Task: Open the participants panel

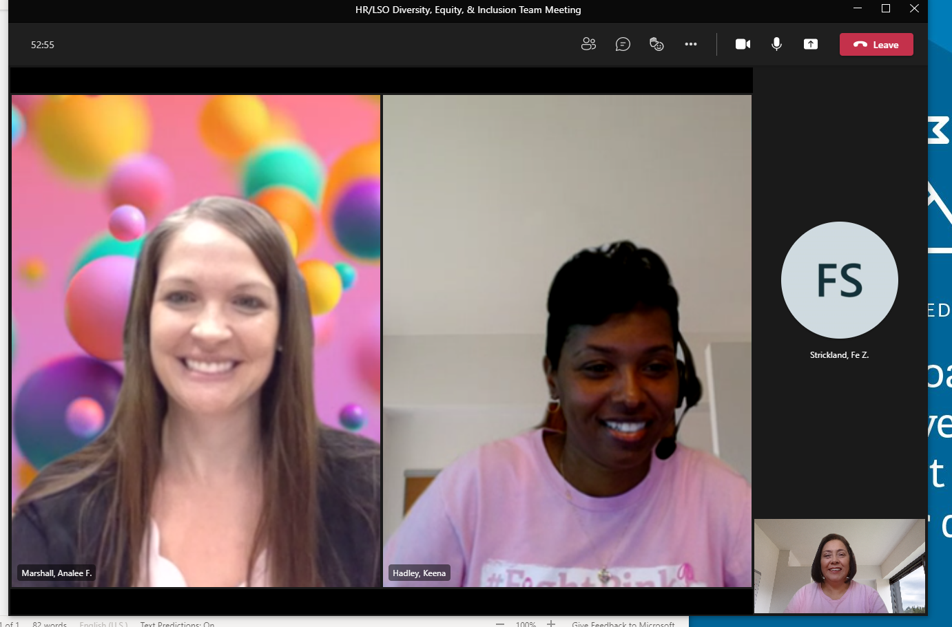Action: pyautogui.click(x=588, y=44)
